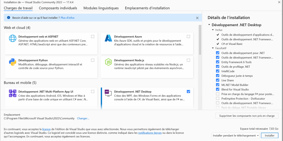The height and width of the screenshot is (141, 283).
Task: Open the Installer pendant le téléchargement dropdown
Action: [236, 135]
